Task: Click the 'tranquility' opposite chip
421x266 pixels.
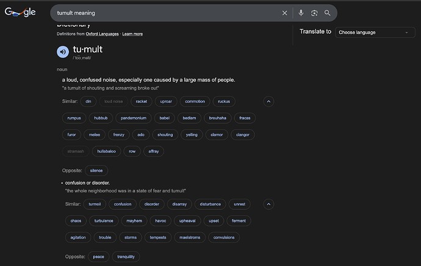Action: pyautogui.click(x=126, y=257)
